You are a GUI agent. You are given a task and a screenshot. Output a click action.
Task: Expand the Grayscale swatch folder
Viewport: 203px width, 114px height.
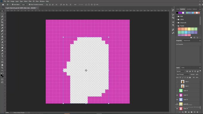tap(177, 23)
